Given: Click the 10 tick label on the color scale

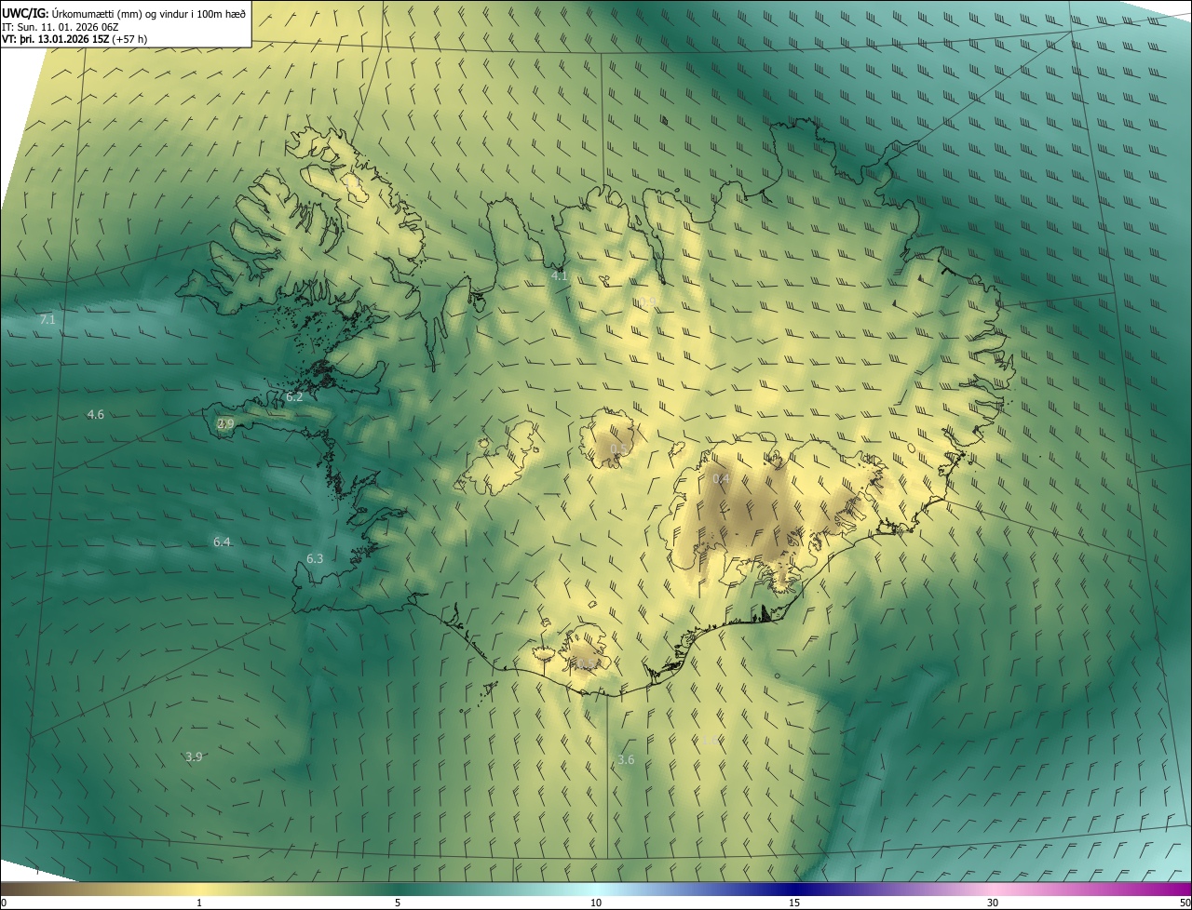Looking at the screenshot, I should (x=596, y=903).
